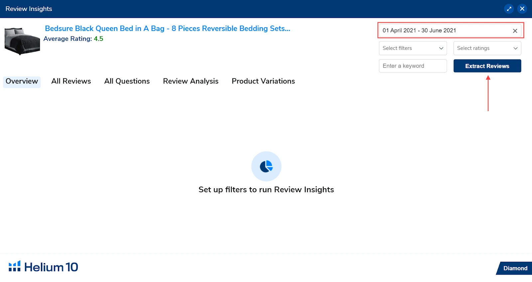Open the All Questions tab

[x=127, y=81]
